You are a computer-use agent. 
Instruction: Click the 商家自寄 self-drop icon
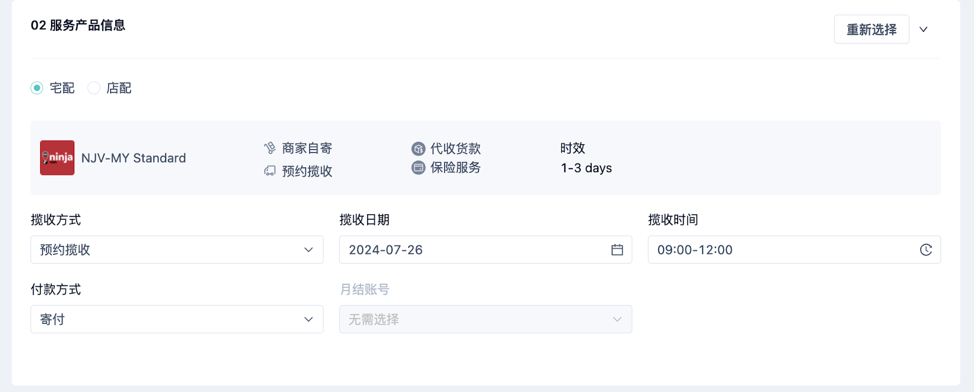click(270, 148)
